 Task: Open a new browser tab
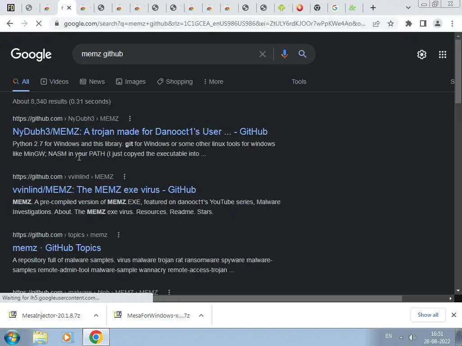[373, 8]
